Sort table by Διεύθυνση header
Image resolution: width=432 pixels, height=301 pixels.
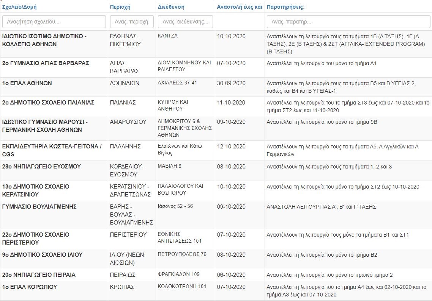[171, 7]
